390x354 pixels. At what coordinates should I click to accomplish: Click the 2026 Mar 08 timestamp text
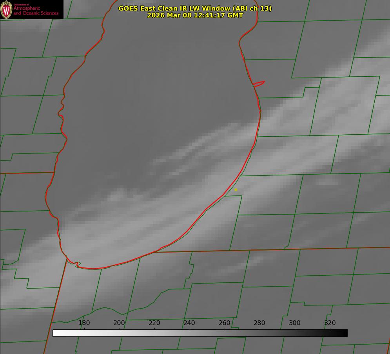195,15
